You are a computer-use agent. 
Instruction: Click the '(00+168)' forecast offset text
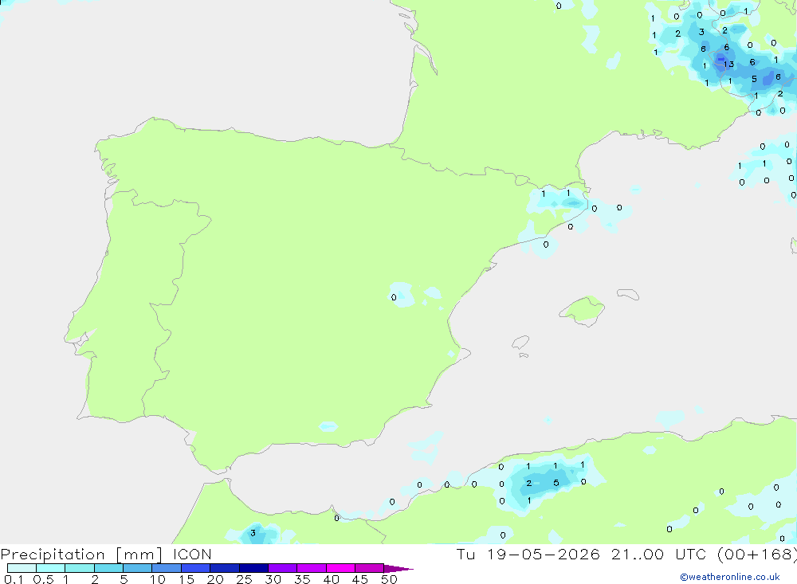click(757, 554)
